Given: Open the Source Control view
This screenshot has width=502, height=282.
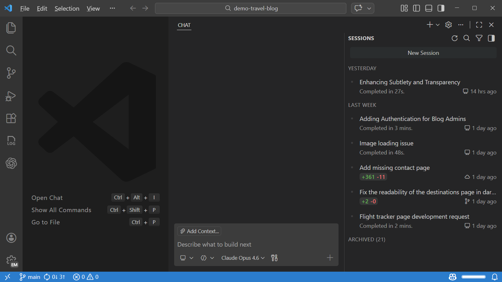Looking at the screenshot, I should click(11, 73).
